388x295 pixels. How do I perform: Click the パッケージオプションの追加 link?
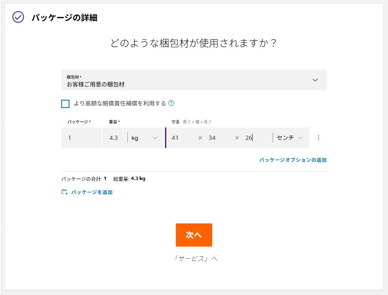pos(292,160)
